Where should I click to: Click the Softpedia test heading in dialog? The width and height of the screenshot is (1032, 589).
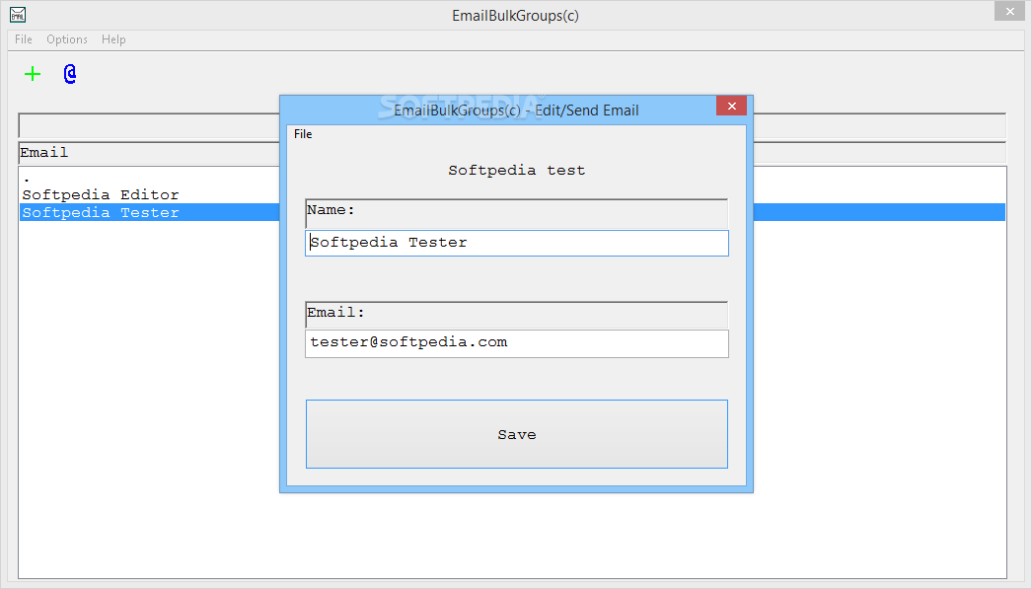517,171
